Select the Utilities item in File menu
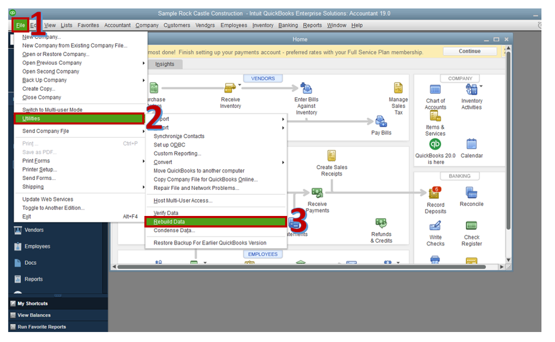 click(79, 118)
